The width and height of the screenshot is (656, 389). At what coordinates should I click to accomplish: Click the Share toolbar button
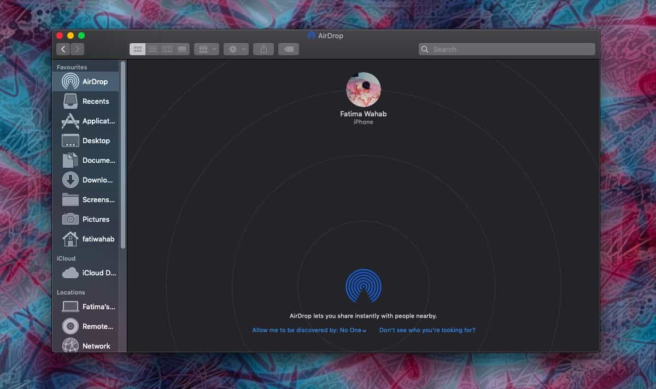(263, 49)
